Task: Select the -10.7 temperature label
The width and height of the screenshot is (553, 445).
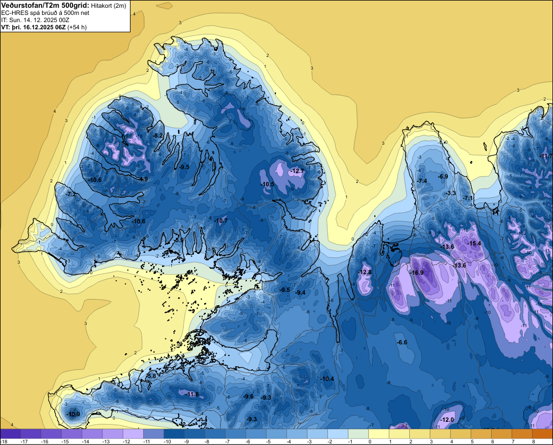Action: click(x=222, y=221)
